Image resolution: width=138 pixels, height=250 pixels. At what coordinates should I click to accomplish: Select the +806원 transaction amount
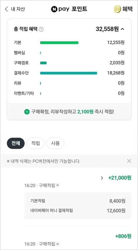pyautogui.click(x=123, y=236)
